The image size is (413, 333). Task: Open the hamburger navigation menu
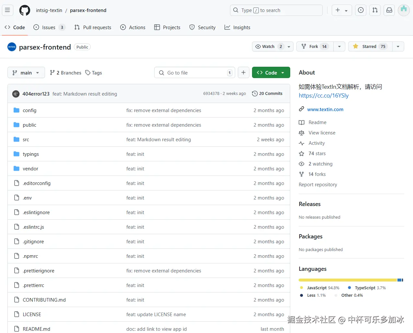tap(7, 10)
